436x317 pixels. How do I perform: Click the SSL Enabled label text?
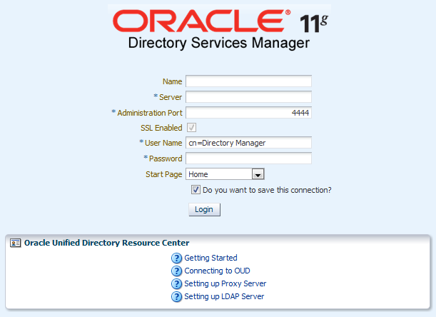click(161, 128)
